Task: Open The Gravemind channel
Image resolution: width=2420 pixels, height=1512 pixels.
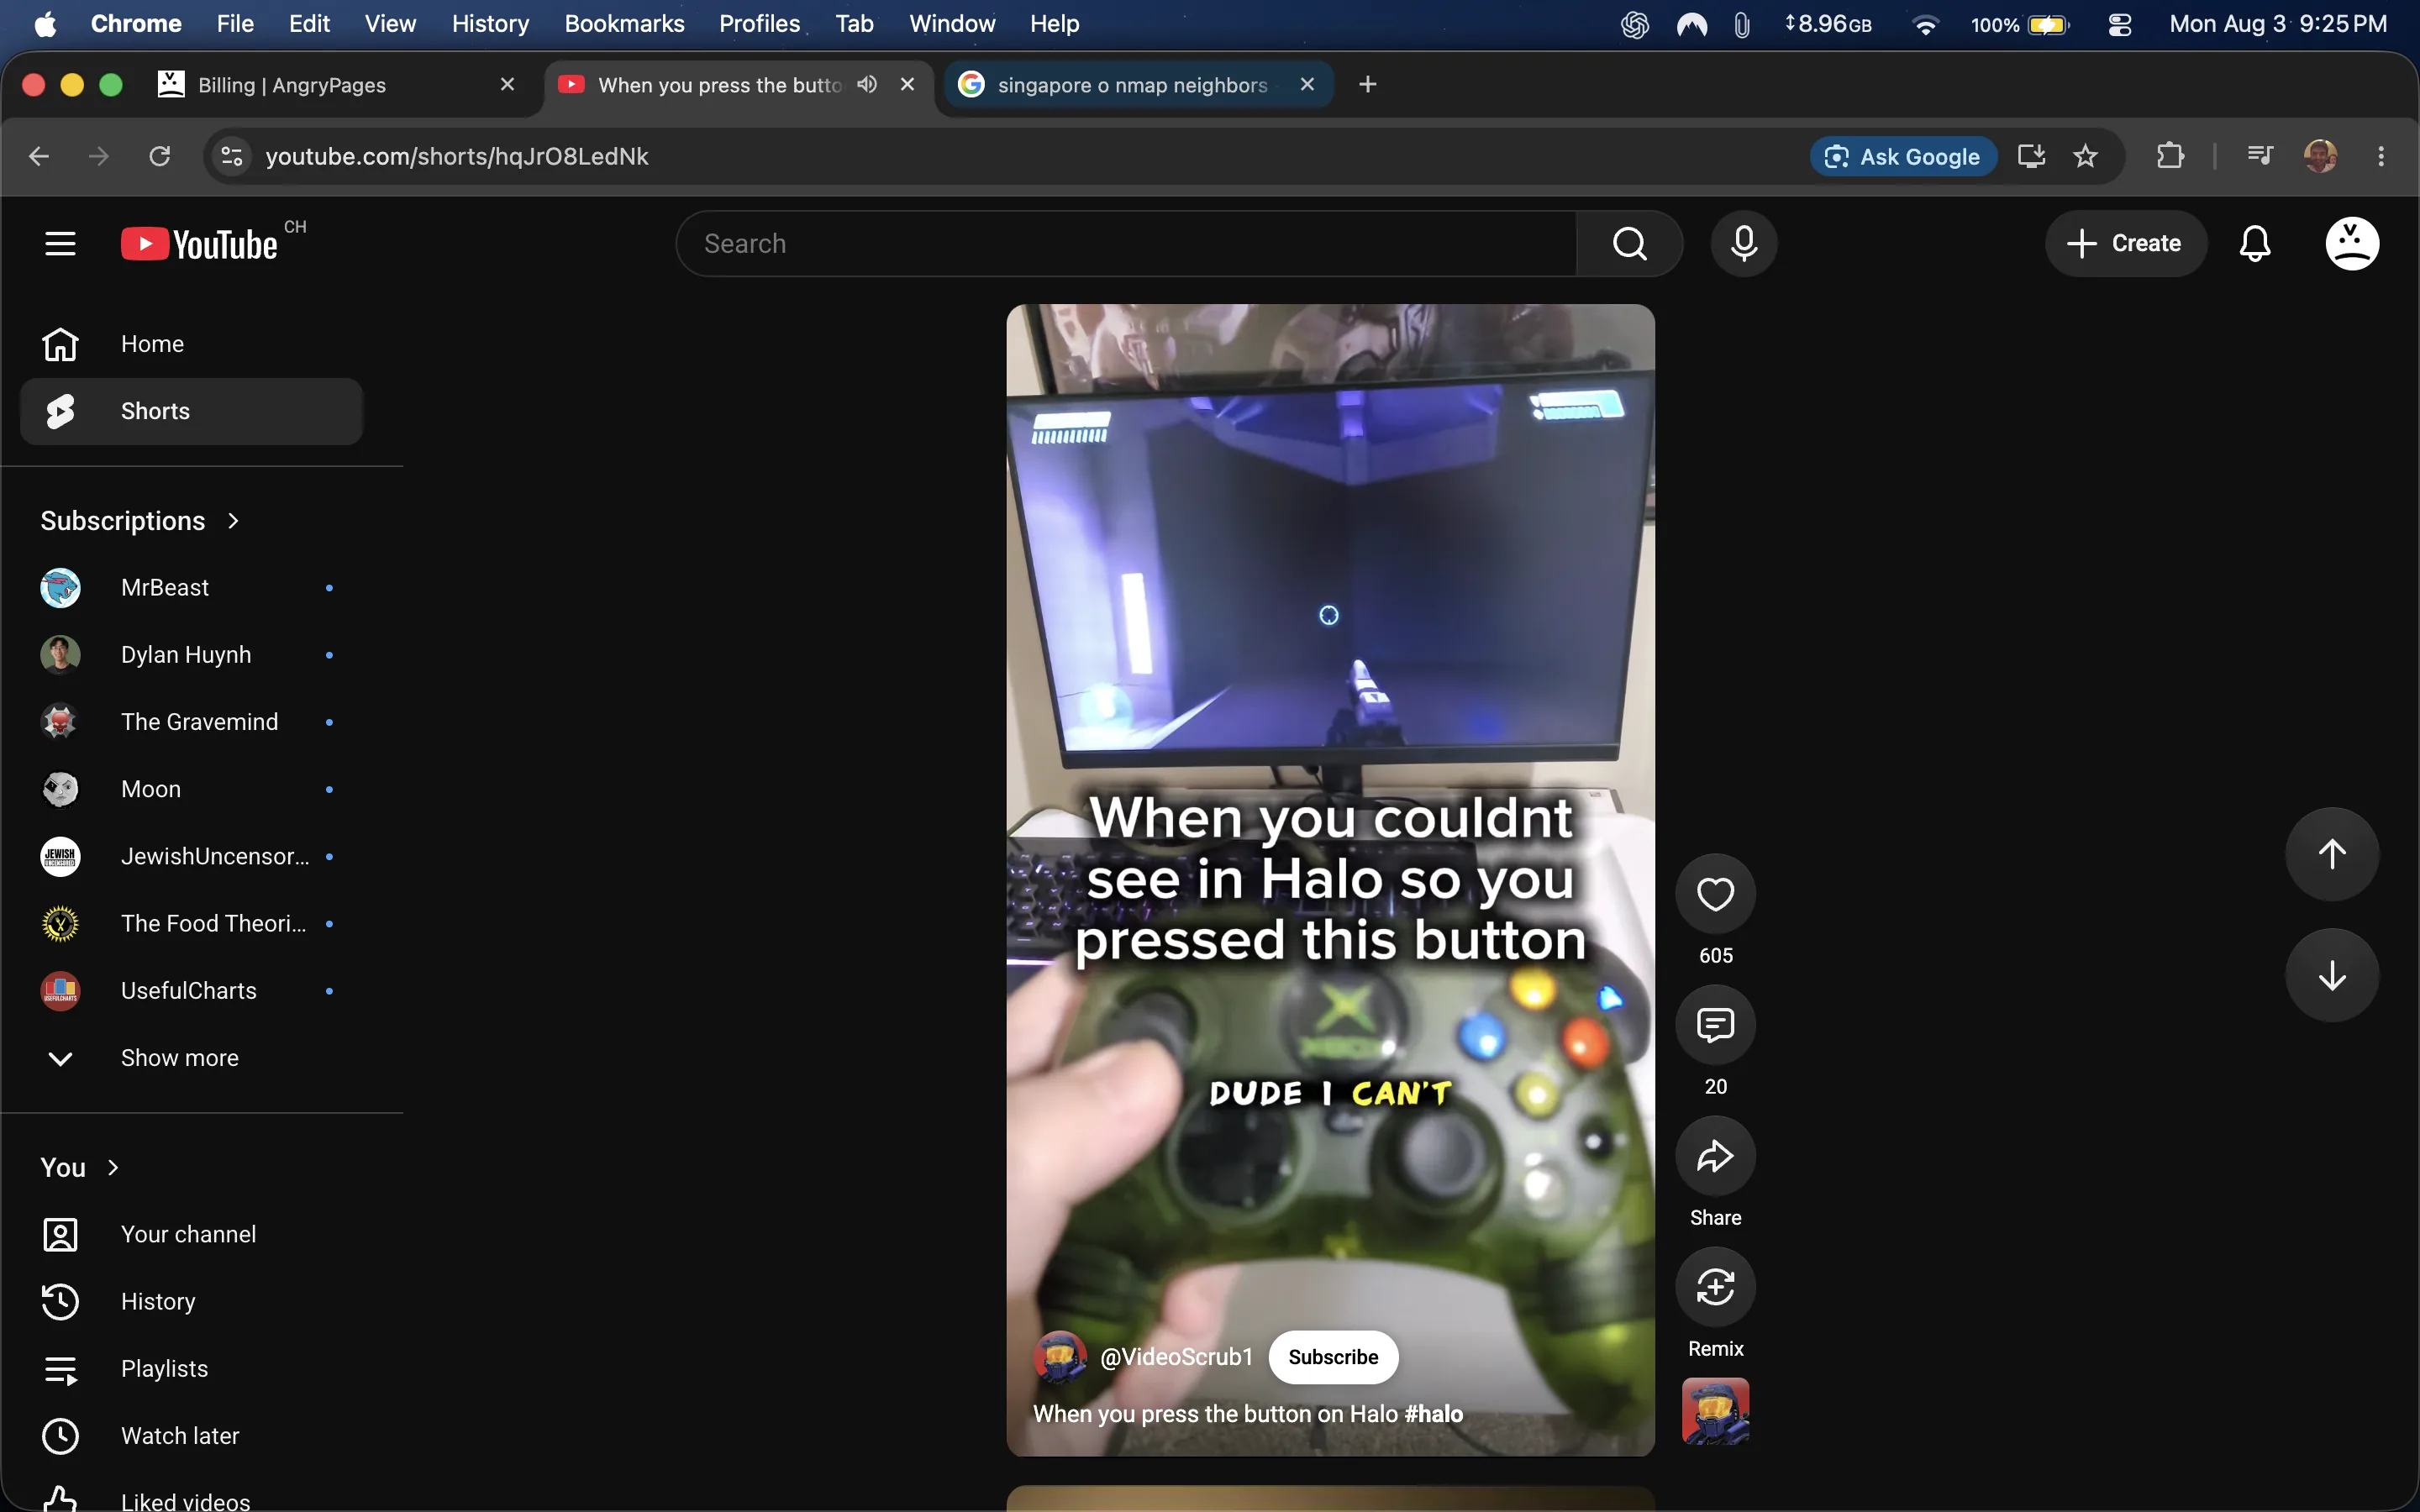Action: [x=190, y=721]
